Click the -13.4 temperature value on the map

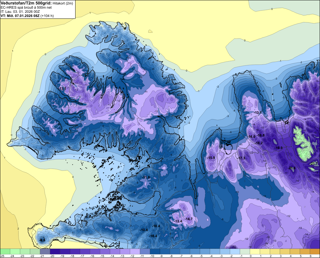[178, 221]
